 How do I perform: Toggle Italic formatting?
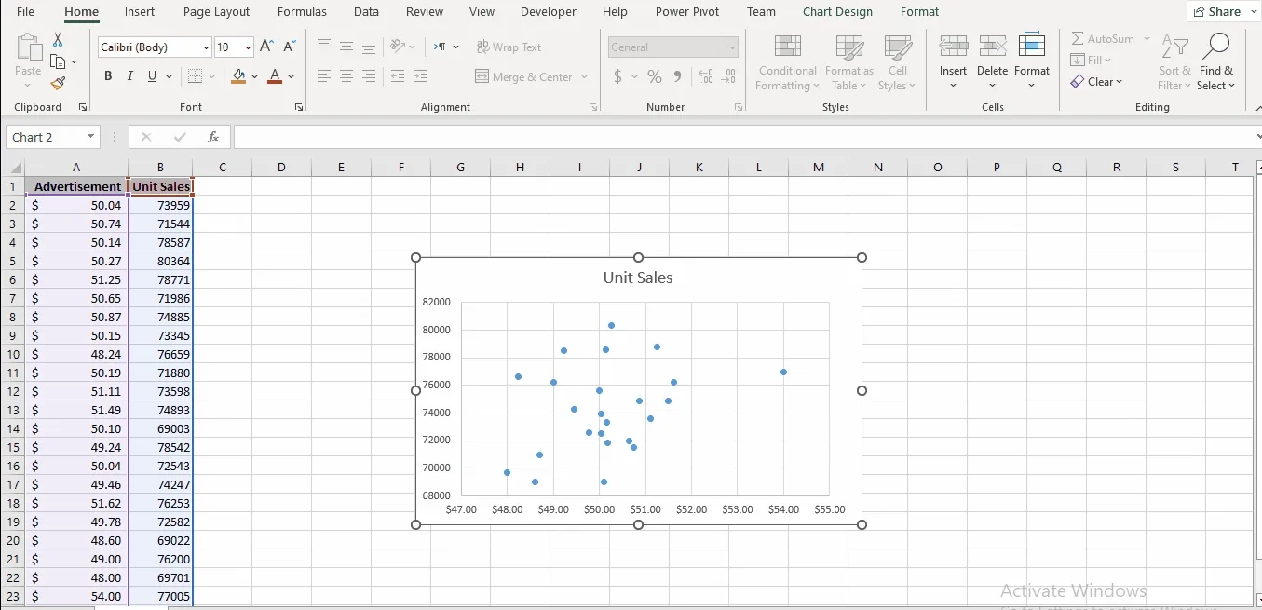(x=129, y=76)
